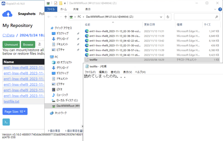Open pinned ダウンロード under Quick Access
223x141 pixels.
click(x=60, y=39)
